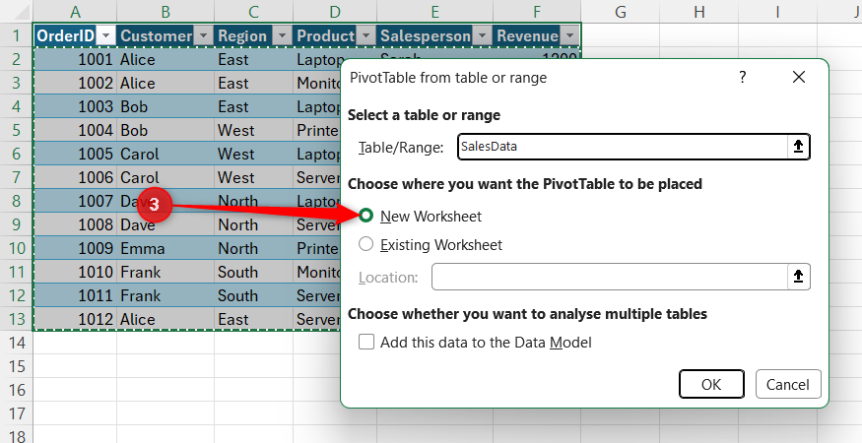Select Alice cell in row 3
This screenshot has width=862, height=443.
166,83
